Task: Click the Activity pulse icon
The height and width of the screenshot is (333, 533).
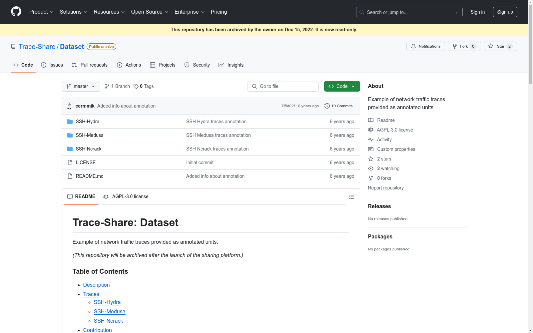Action: [371, 140]
